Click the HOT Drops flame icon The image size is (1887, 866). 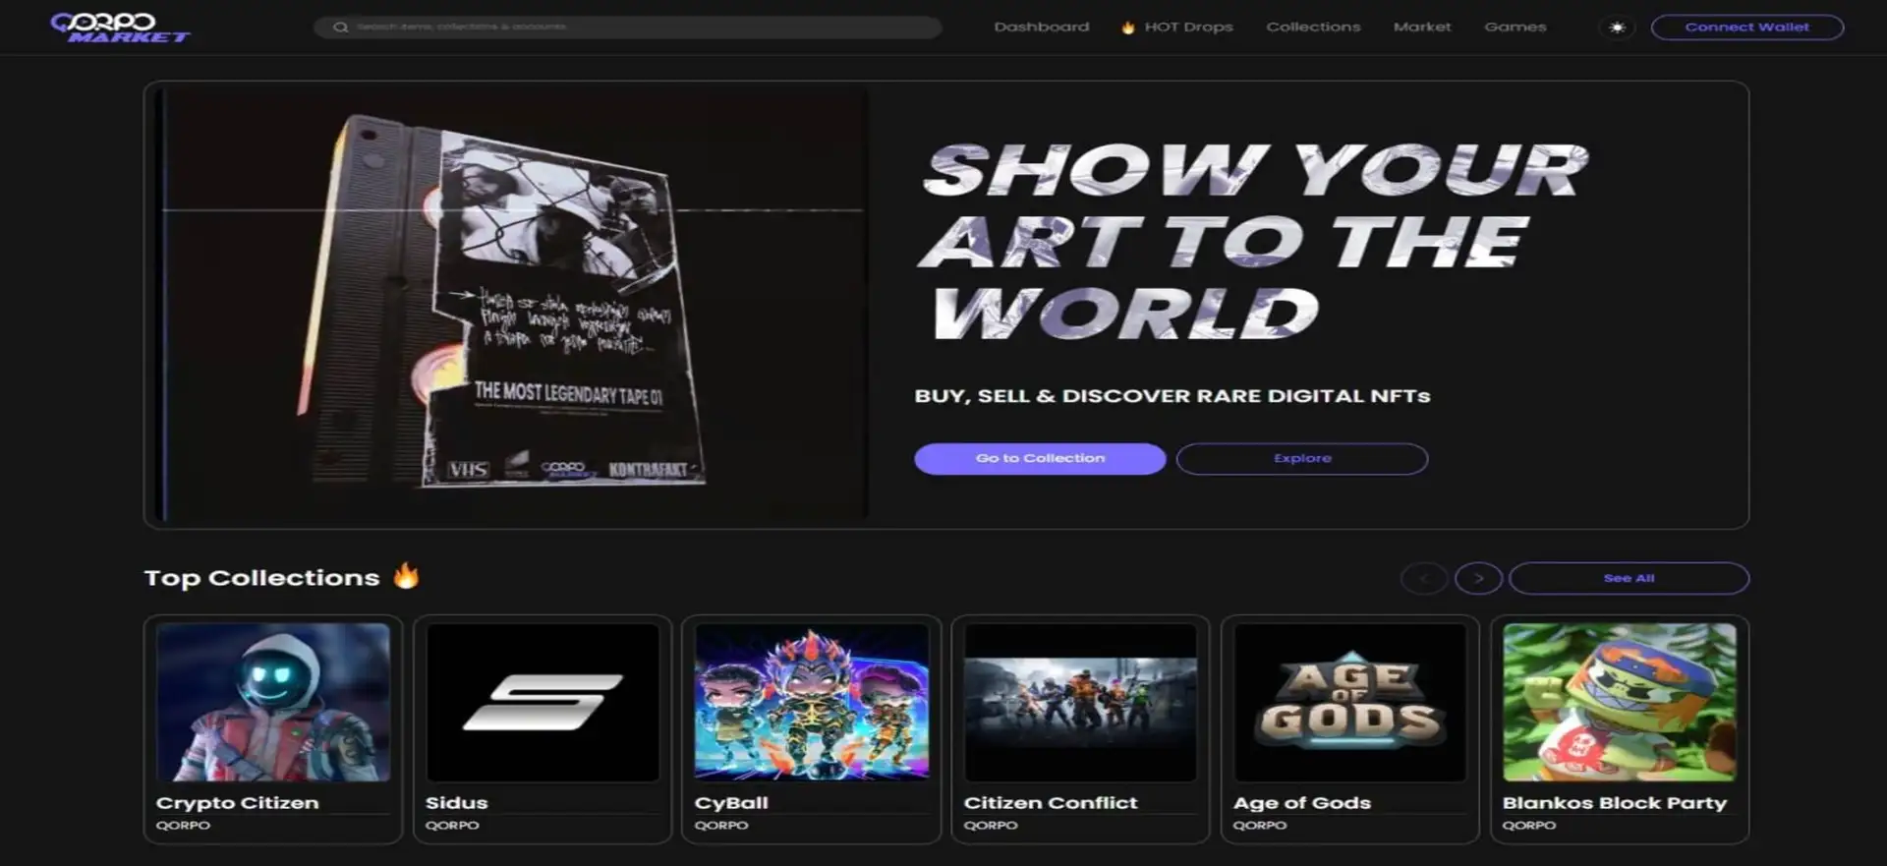pos(1127,28)
